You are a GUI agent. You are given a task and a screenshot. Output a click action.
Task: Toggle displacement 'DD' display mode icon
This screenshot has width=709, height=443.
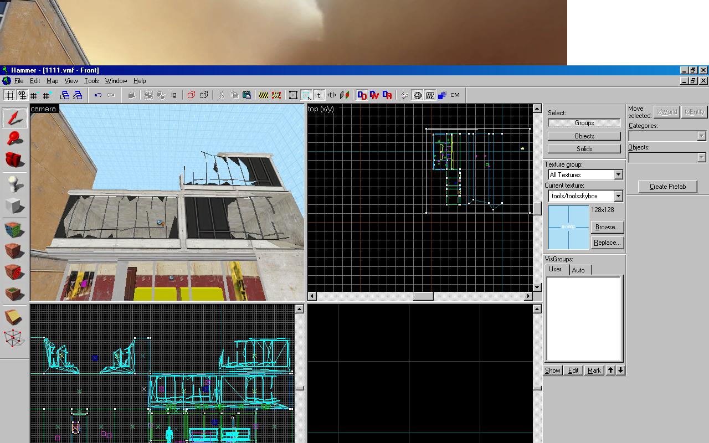click(x=362, y=95)
